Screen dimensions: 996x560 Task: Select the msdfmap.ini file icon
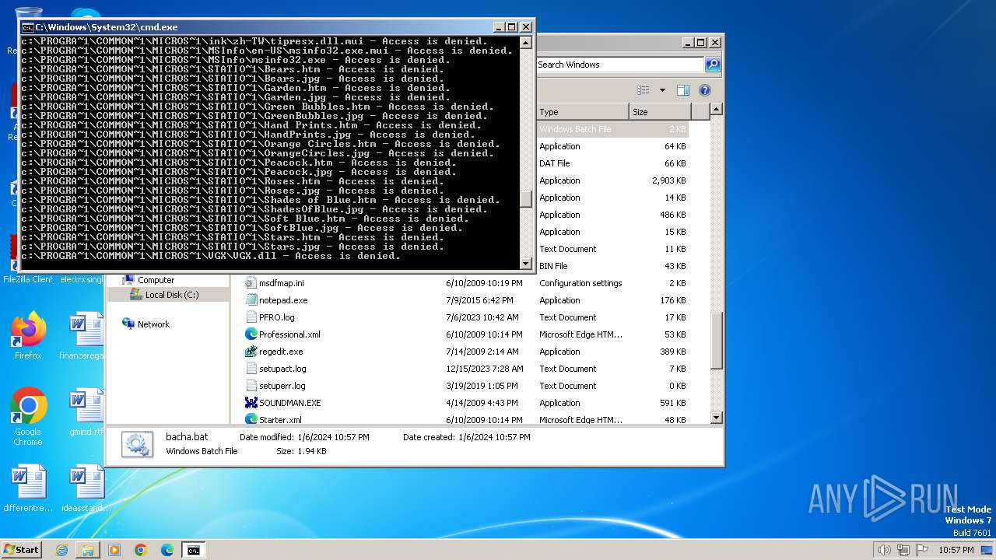251,283
